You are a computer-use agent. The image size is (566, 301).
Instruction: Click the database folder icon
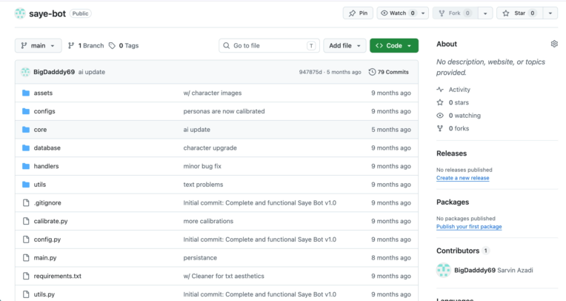26,148
